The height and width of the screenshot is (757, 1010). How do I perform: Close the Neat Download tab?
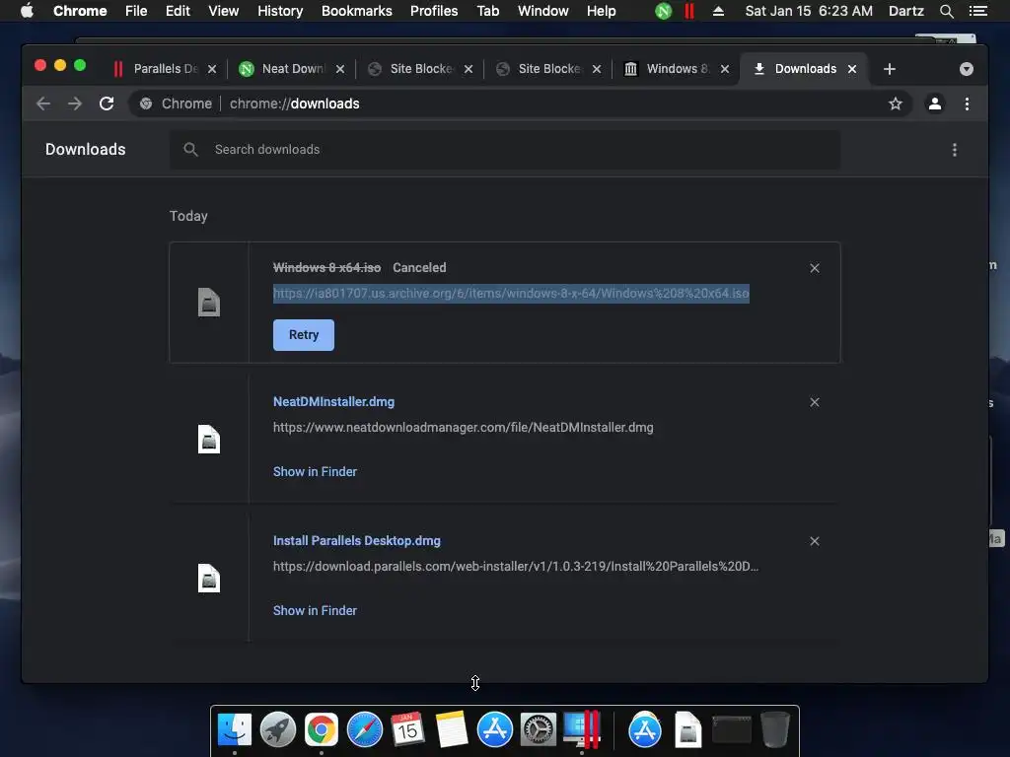tap(340, 69)
